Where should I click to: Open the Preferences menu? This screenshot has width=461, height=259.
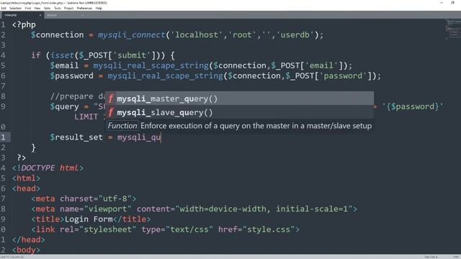(84, 8)
